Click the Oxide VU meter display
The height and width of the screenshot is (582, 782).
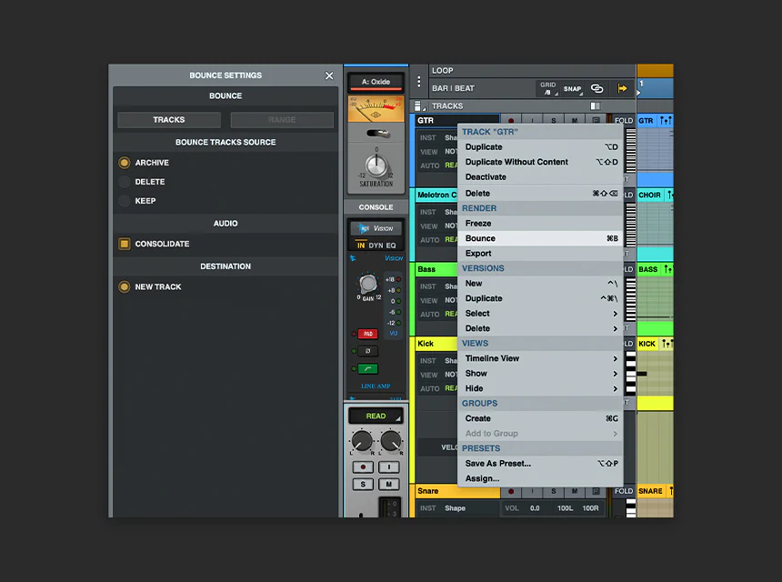(x=376, y=109)
